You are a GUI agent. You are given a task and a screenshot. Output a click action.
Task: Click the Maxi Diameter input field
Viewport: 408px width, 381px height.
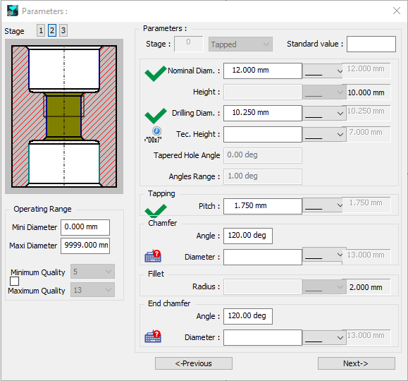coord(85,246)
